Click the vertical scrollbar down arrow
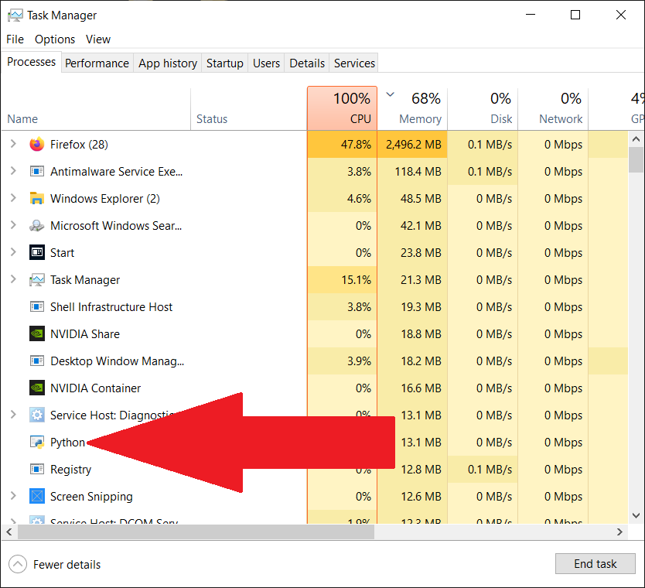This screenshot has width=645, height=588. click(636, 515)
